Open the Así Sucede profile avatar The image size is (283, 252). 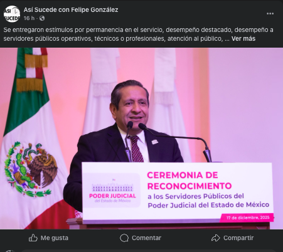pyautogui.click(x=12, y=14)
